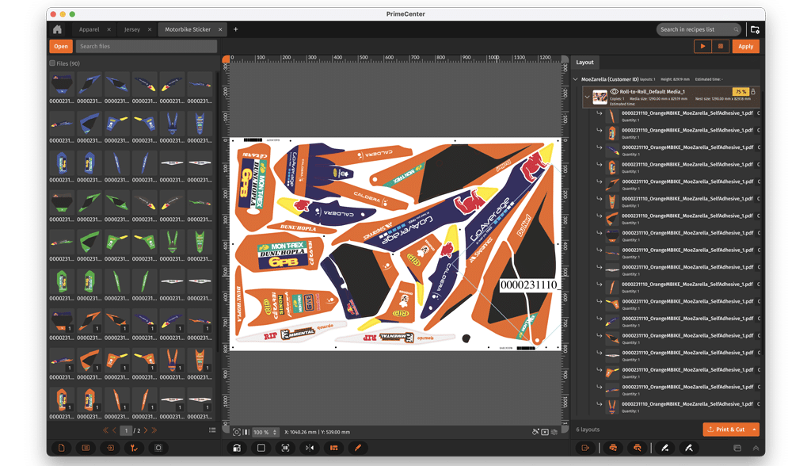This screenshot has width=811, height=466.
Task: Toggle the lock on Roll-to-Roll_Default Media_1
Action: coord(753,92)
